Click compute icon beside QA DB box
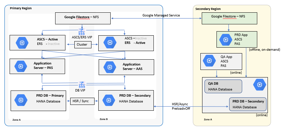Viewport: 285px width, 133px height. [x=260, y=85]
